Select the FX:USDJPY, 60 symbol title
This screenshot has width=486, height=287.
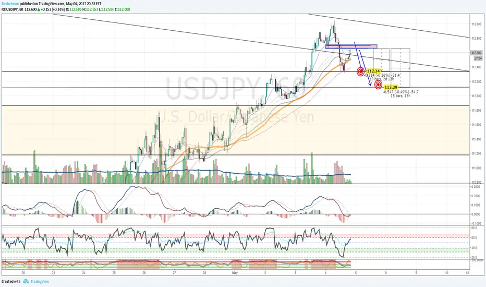13,9
